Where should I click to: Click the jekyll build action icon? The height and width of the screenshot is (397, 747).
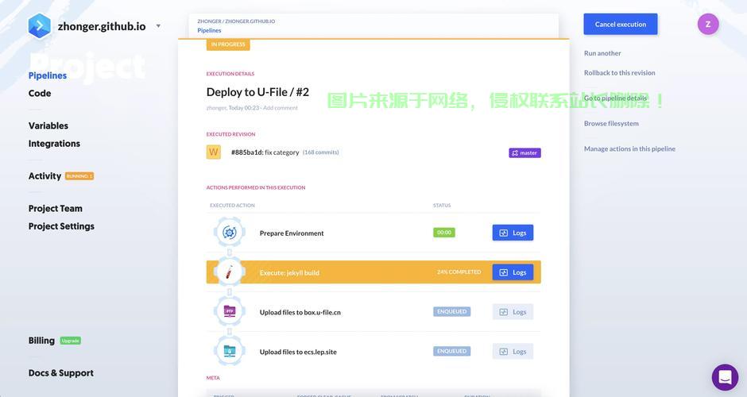[x=230, y=272]
